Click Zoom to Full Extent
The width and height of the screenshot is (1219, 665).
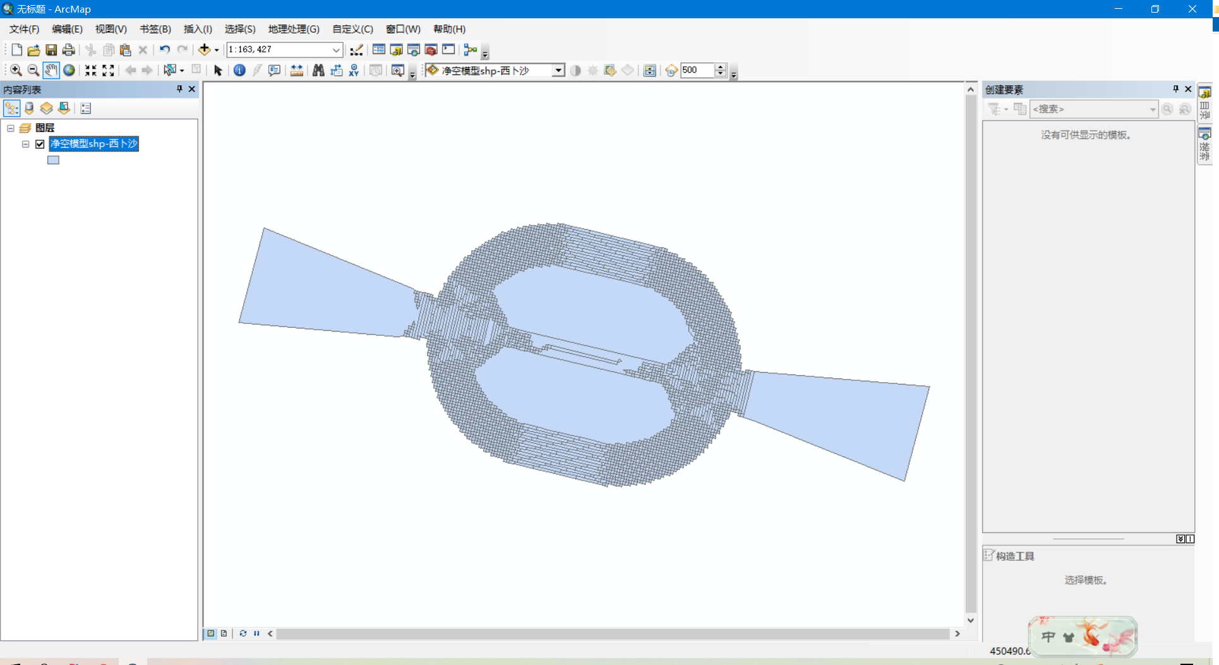(x=69, y=70)
